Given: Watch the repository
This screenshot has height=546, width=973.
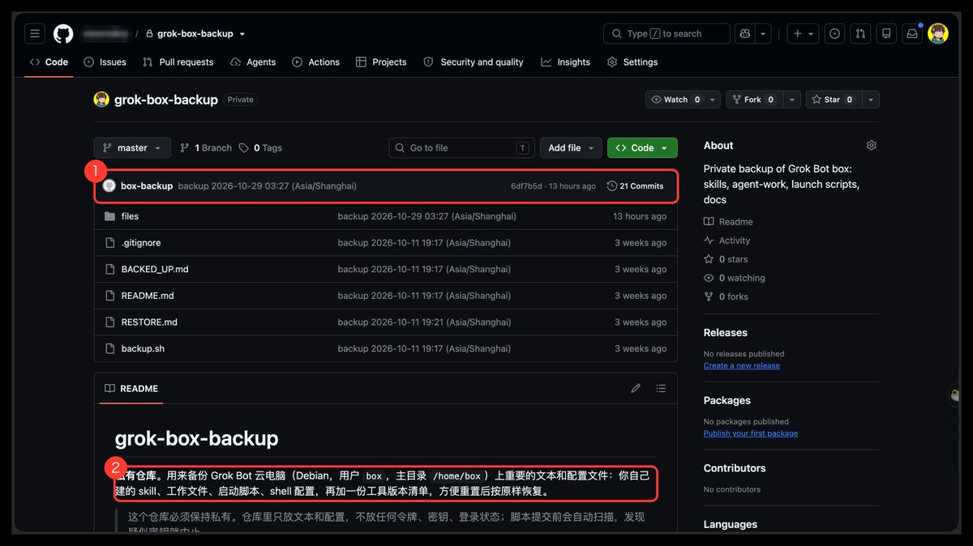Looking at the screenshot, I should coord(675,100).
